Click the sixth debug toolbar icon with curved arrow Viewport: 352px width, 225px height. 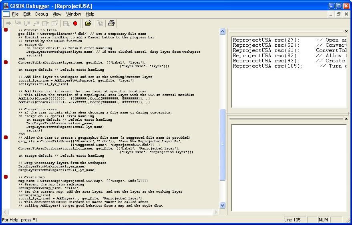click(55, 23)
